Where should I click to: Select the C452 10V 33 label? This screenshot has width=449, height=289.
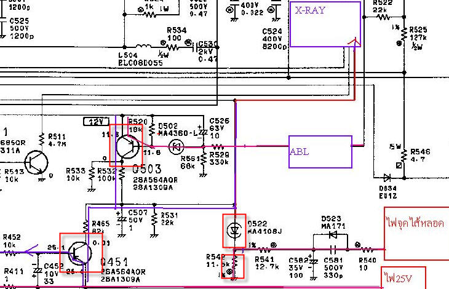54,274
